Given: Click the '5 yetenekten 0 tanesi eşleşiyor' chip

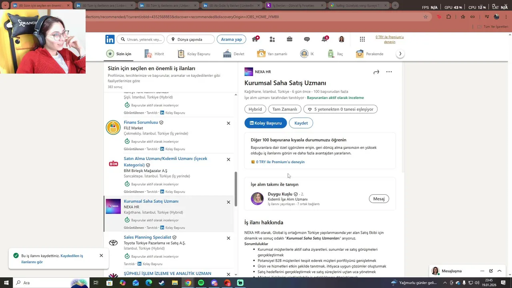Looking at the screenshot, I should tap(340, 109).
